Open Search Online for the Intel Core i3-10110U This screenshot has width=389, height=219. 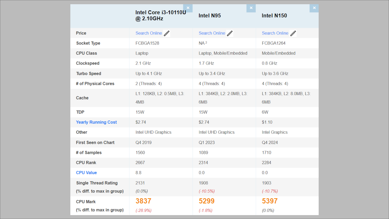click(x=148, y=33)
